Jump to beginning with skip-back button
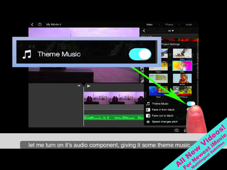Viewport: 227px width, 170px height. pyautogui.click(x=79, y=85)
